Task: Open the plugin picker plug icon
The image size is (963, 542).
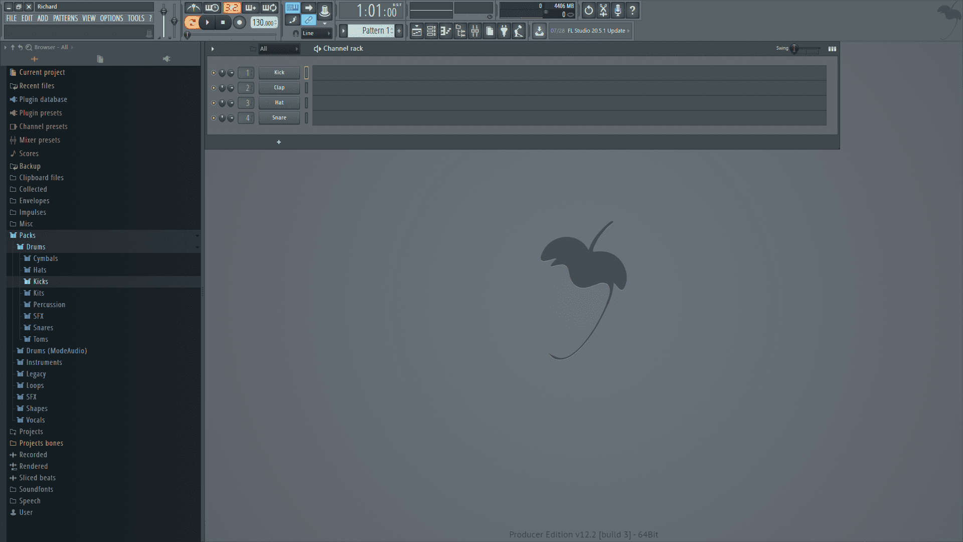Action: tap(504, 31)
